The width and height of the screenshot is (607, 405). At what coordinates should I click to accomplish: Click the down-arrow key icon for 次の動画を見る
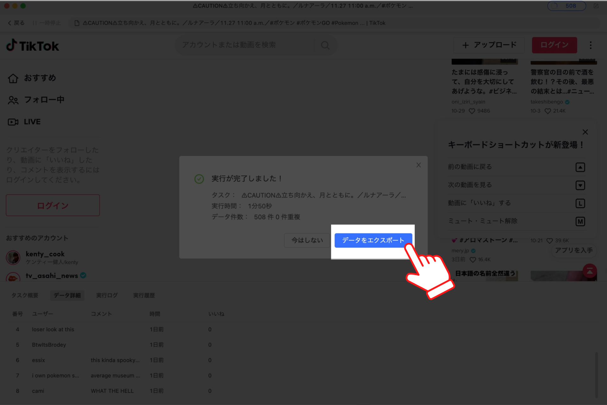[x=580, y=185]
